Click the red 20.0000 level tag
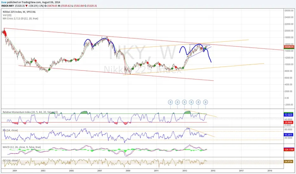This screenshot has width=296, height=174. 288,122
